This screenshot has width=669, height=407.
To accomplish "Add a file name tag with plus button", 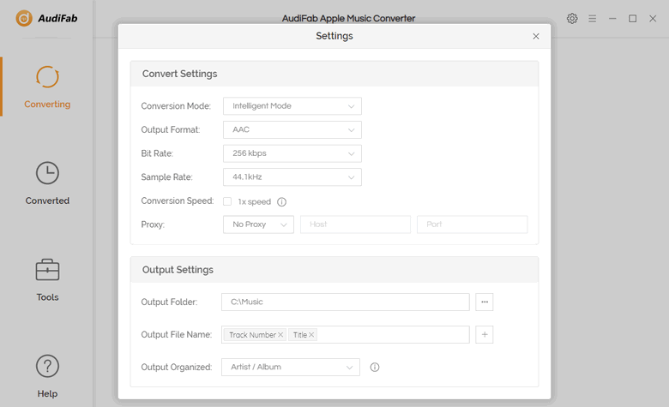I will pos(485,334).
